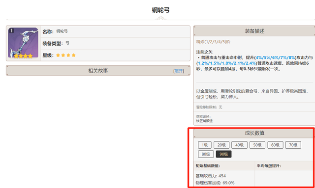The height and width of the screenshot is (188, 315).
Task: Click the 精炼(1/2/3/4/5)阶 refinement text
Action: (x=213, y=42)
